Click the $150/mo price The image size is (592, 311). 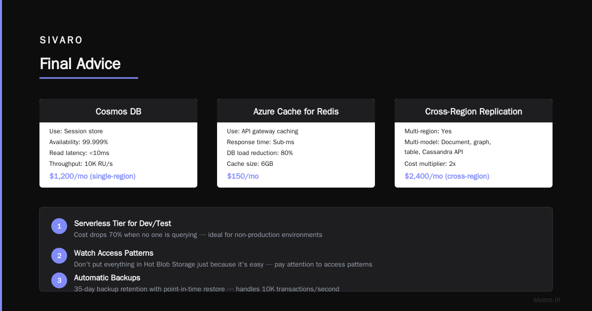point(243,176)
